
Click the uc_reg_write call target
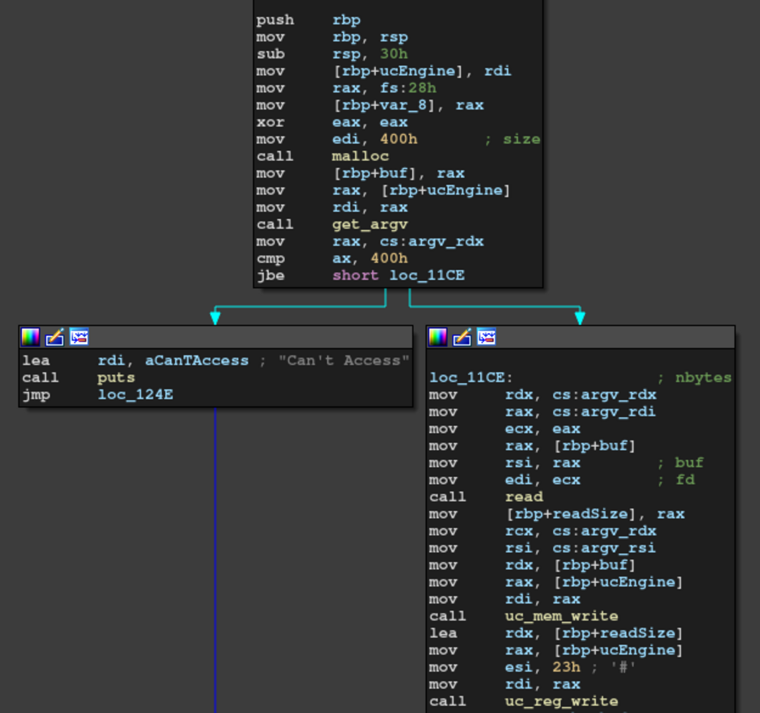tap(561, 701)
